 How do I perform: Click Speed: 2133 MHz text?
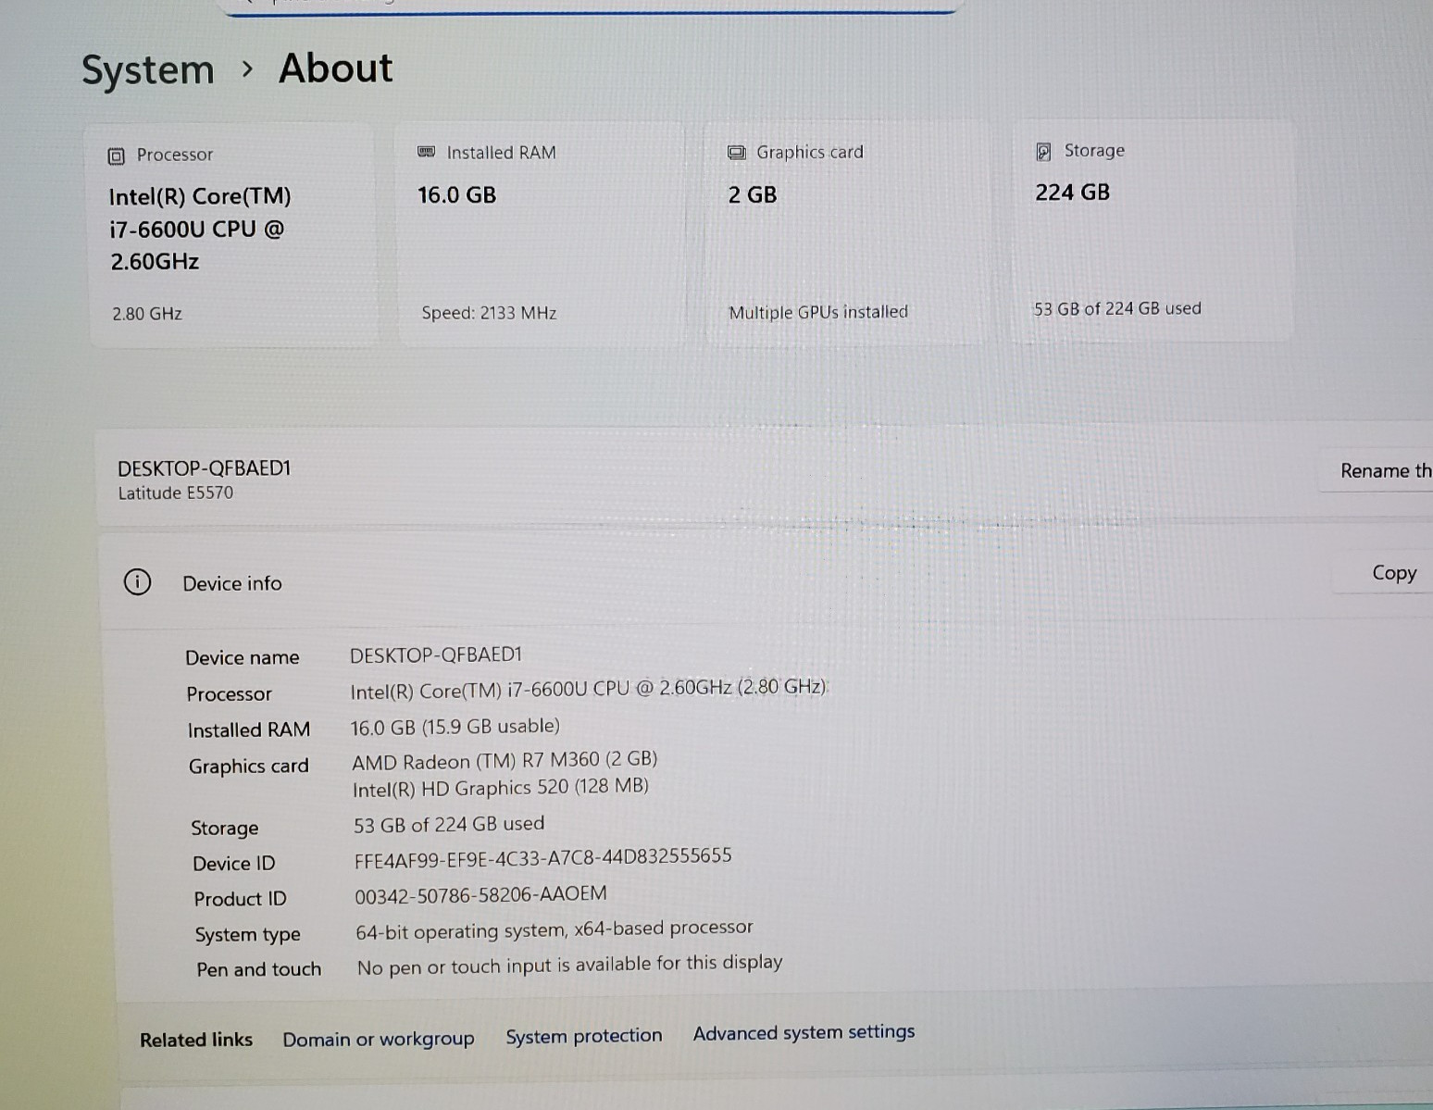pyautogui.click(x=490, y=313)
